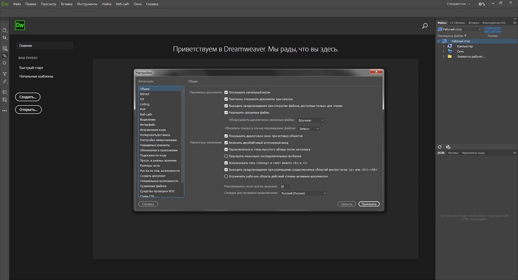Click the refresh icon in Files panel
Screen dimensions: 518x280
440,147
